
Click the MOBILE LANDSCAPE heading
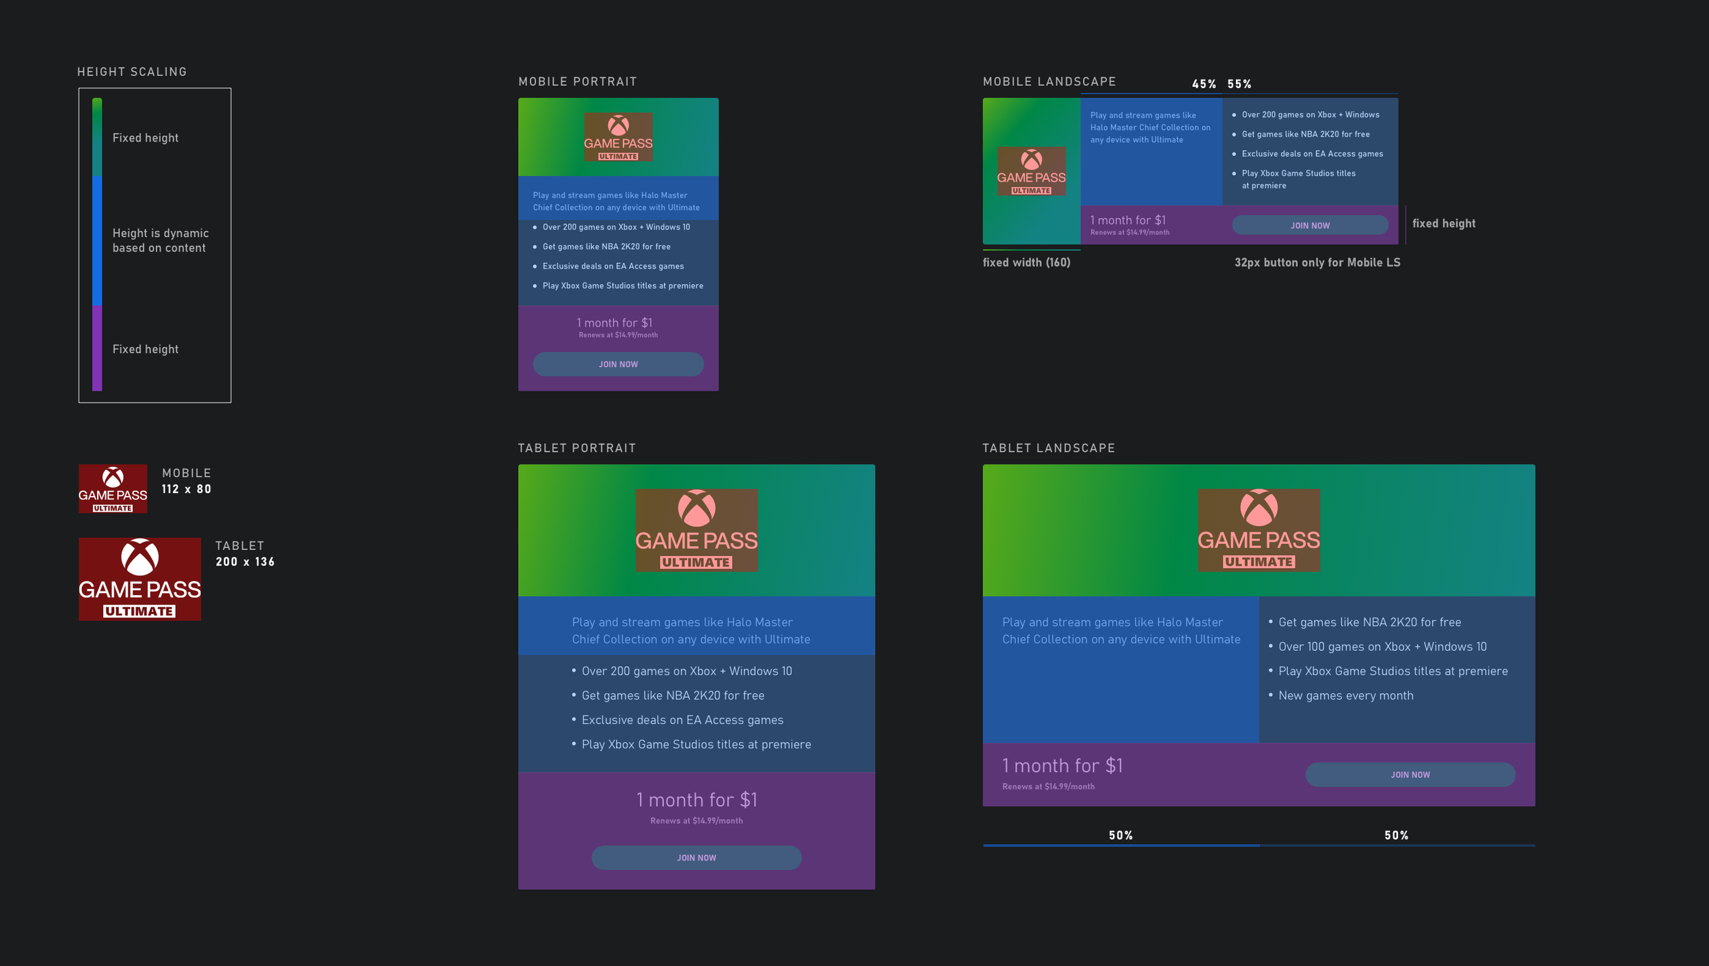tap(1049, 81)
